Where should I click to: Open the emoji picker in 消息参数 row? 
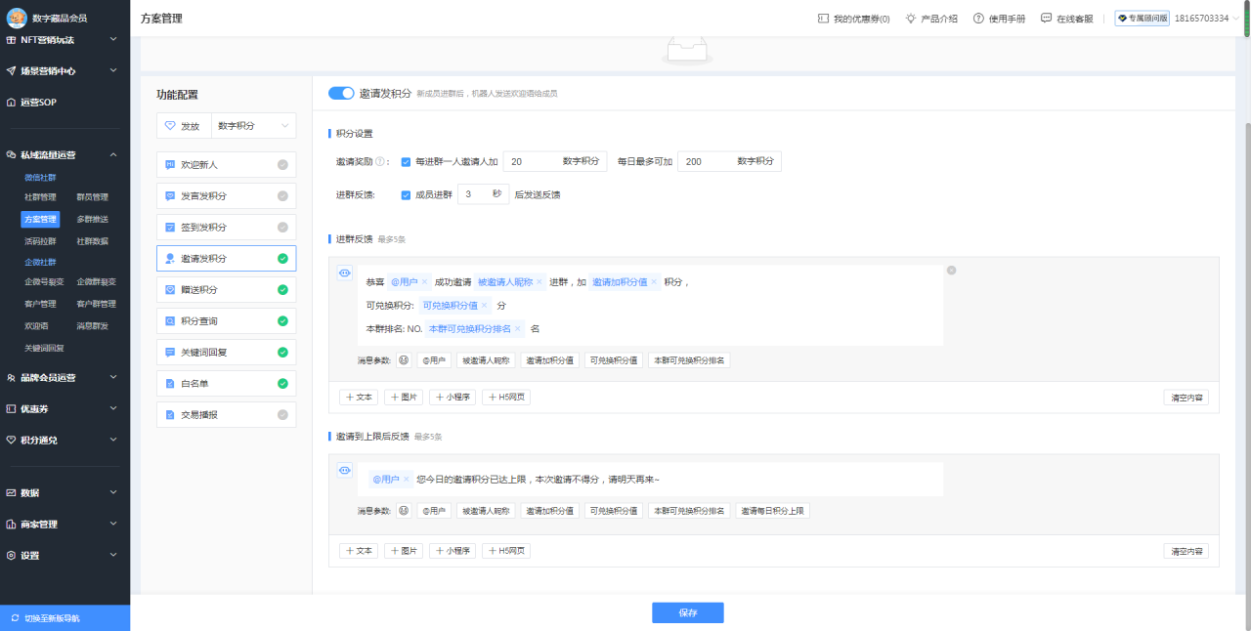(404, 359)
